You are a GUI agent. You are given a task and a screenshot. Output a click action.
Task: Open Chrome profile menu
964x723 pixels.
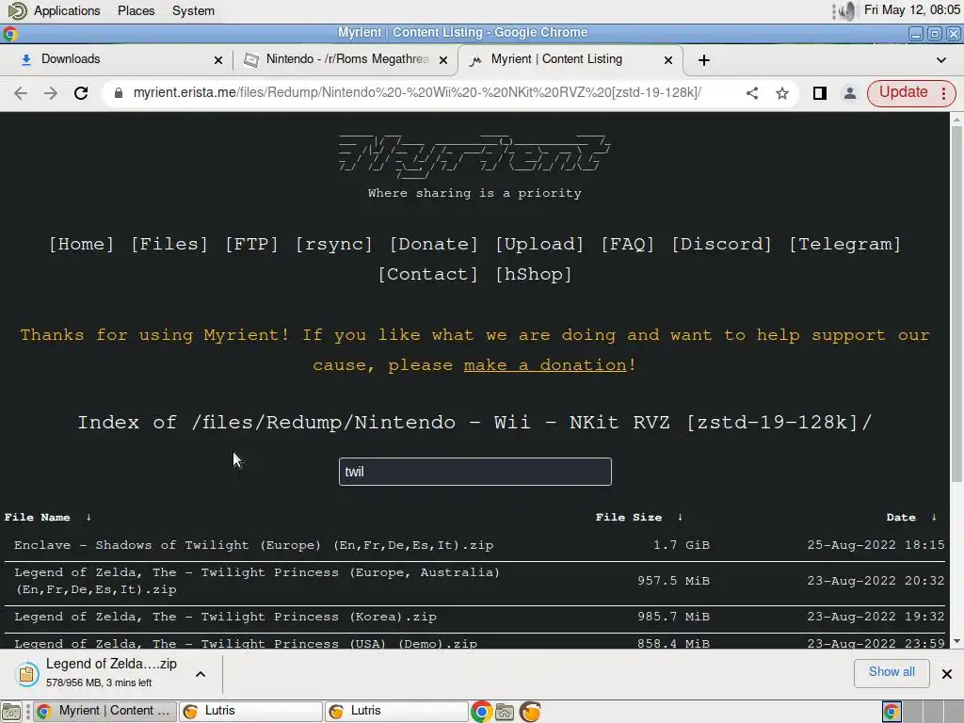(x=850, y=93)
